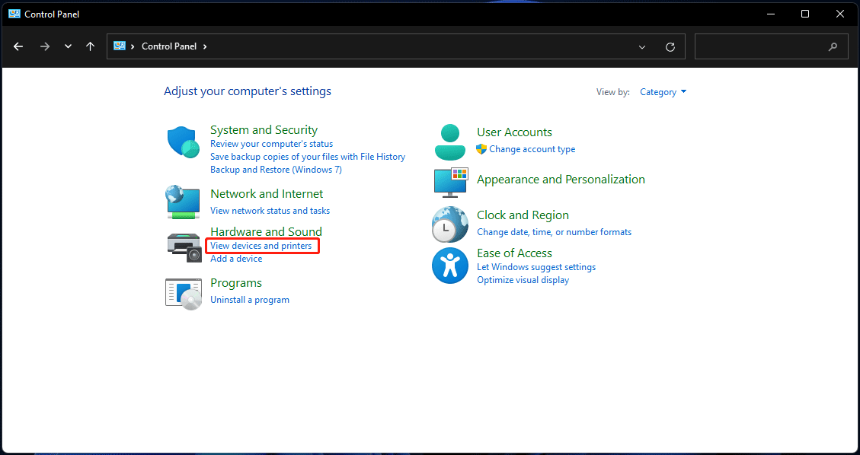The width and height of the screenshot is (860, 455).
Task: Open Save backup copies with File History
Action: 308,157
